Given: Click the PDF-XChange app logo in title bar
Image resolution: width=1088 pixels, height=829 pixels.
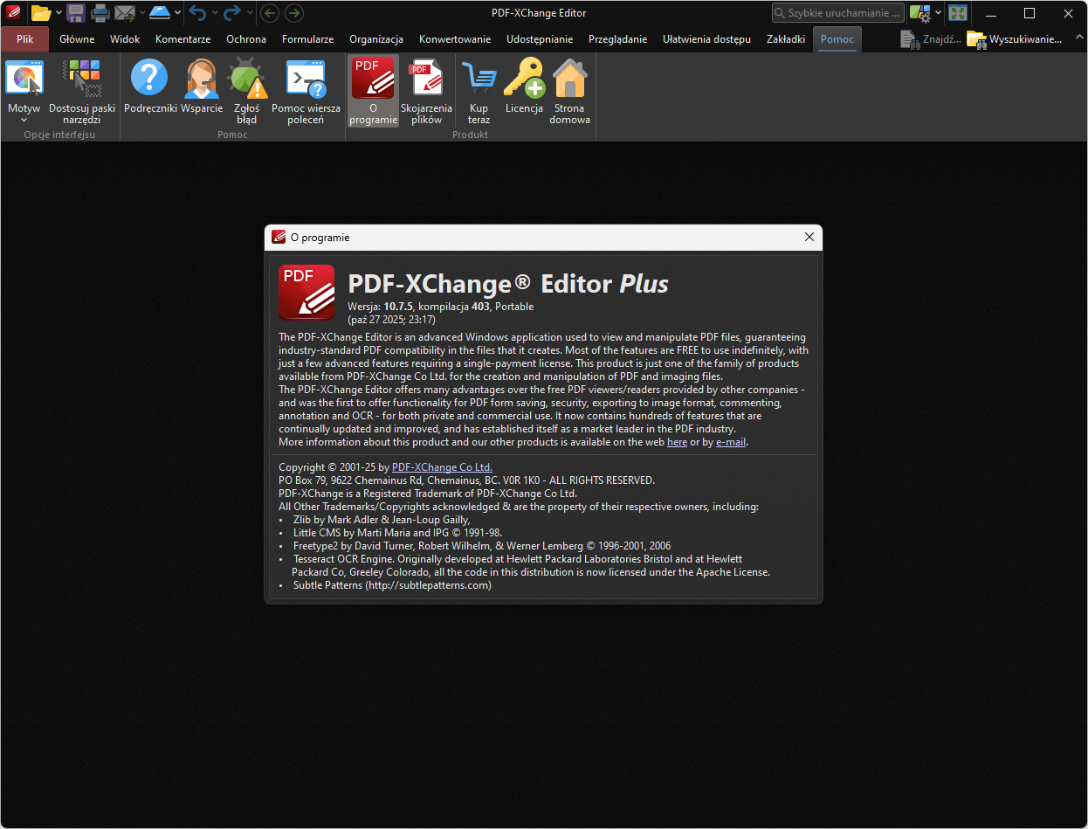Looking at the screenshot, I should (x=13, y=13).
